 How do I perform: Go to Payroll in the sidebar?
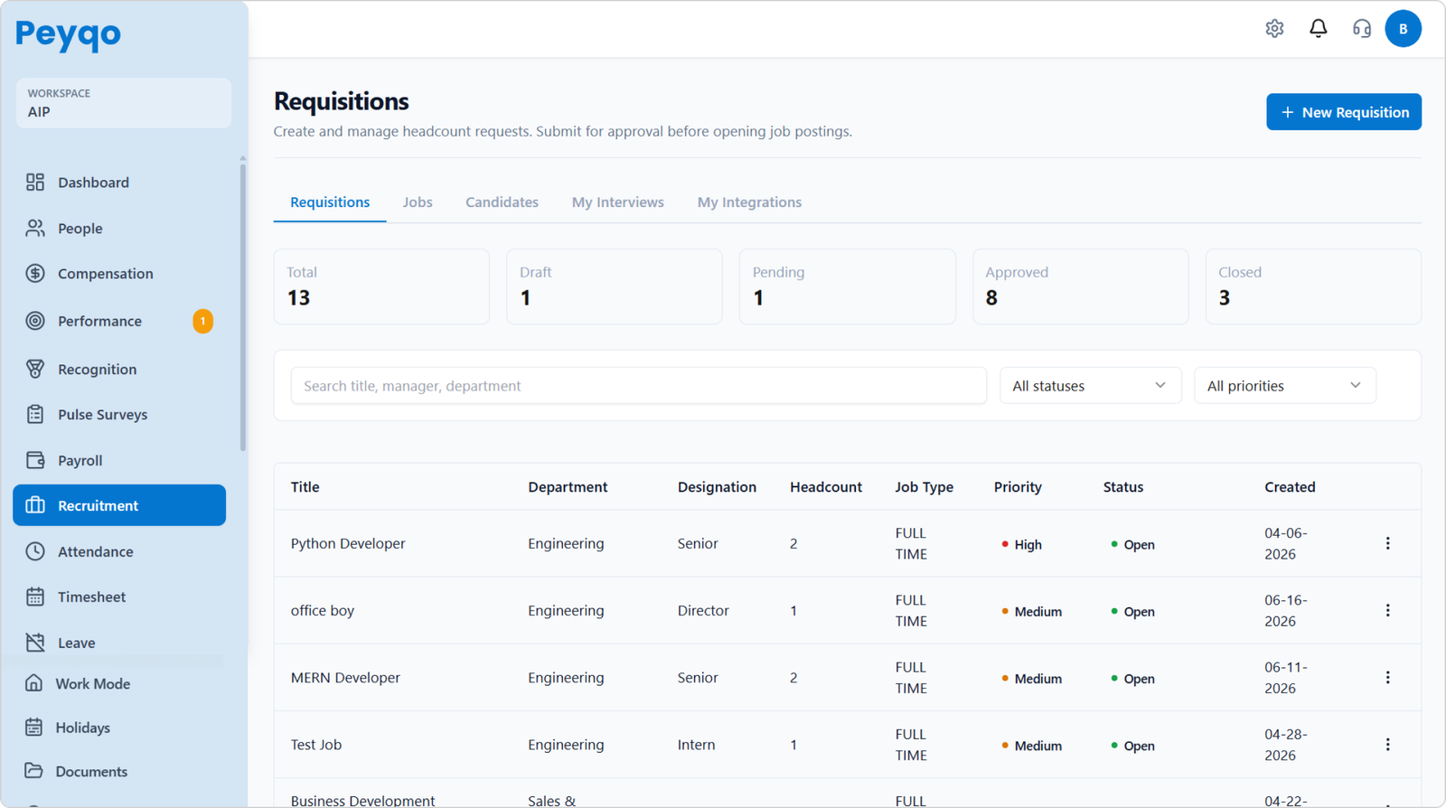[x=119, y=460]
